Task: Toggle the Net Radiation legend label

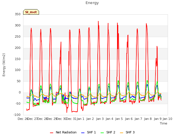Action: point(66,132)
